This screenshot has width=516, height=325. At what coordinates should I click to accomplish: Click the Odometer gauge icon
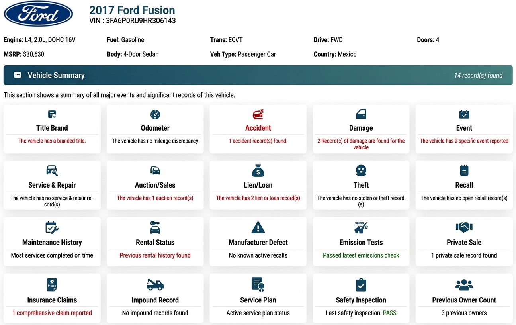tap(155, 115)
